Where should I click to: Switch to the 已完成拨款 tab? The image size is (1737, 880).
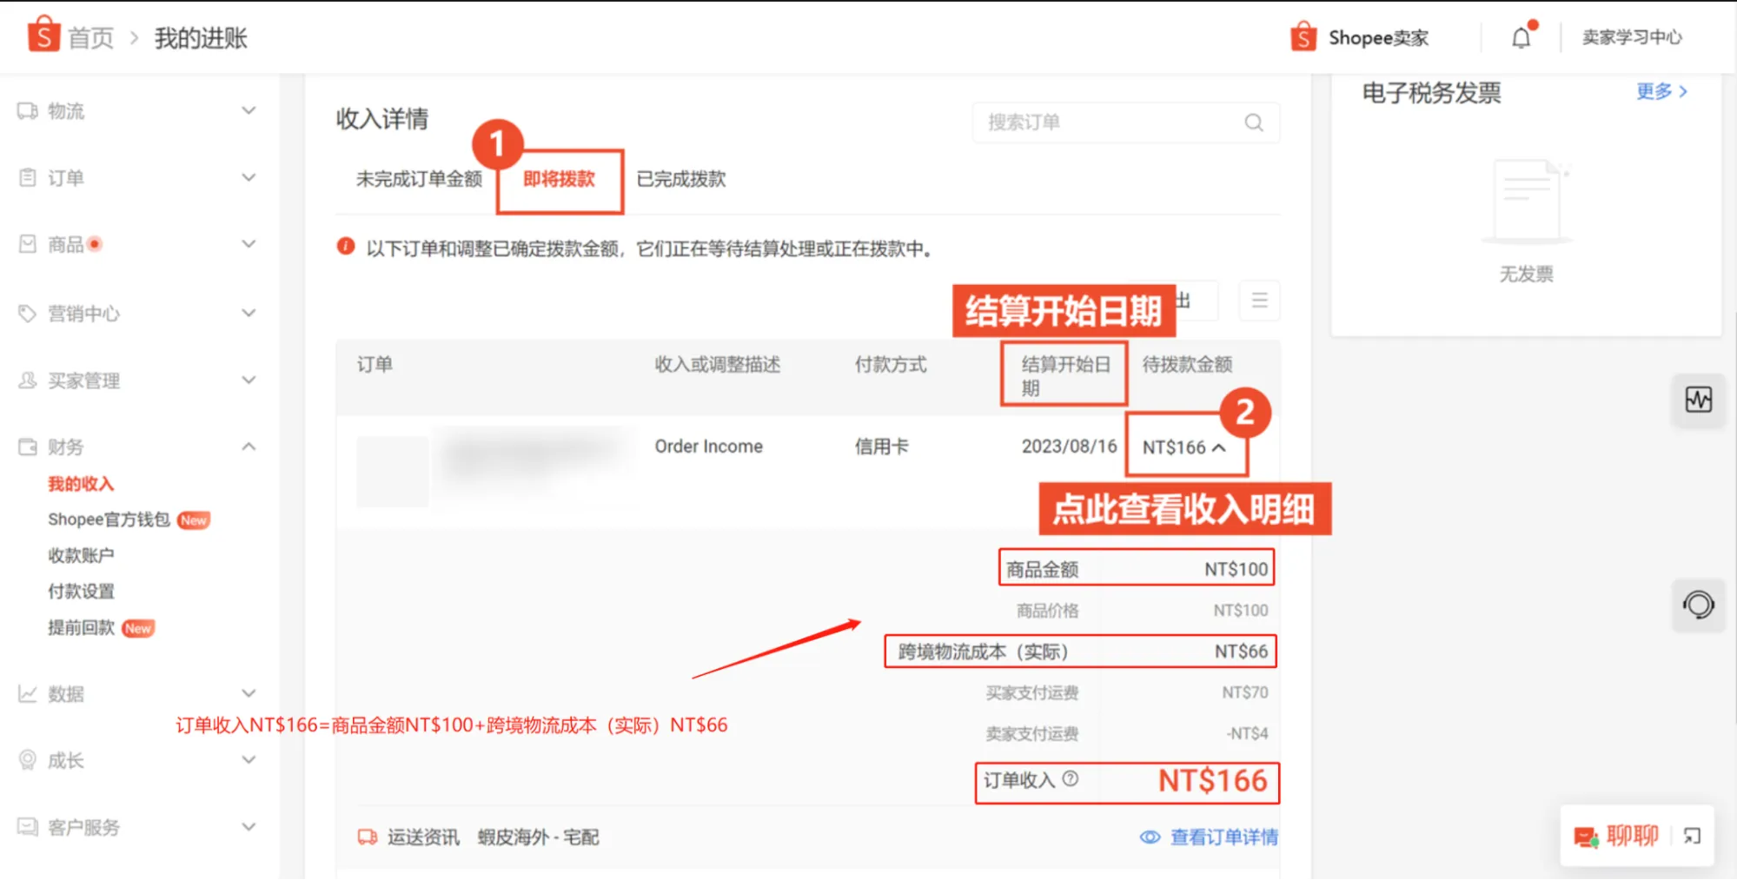click(680, 179)
